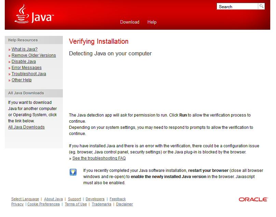Image resolution: width=276 pixels, height=217 pixels.
Task: Open the Help menu item
Action: (x=152, y=22)
